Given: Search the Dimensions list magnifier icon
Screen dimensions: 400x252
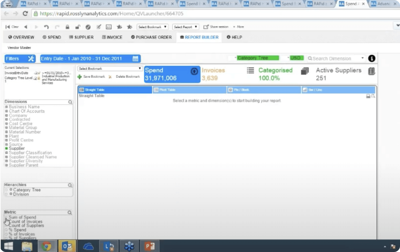Looking at the screenshot, I should point(70,102).
